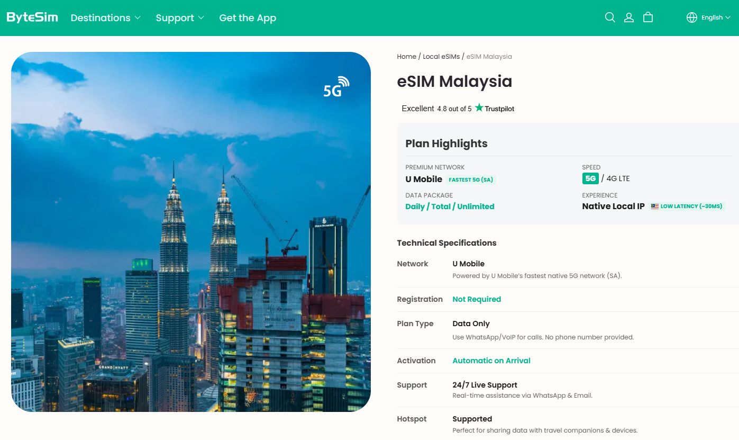Click the Network row label
739x440 pixels.
point(413,264)
